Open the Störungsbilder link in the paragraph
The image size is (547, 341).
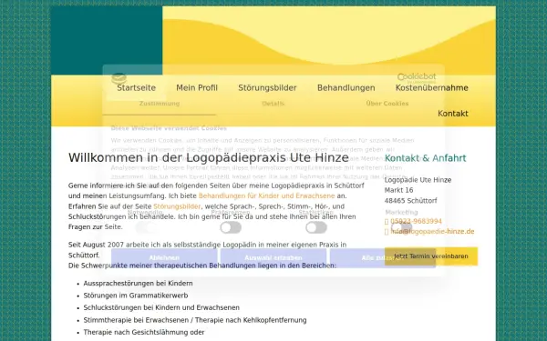[x=177, y=206]
